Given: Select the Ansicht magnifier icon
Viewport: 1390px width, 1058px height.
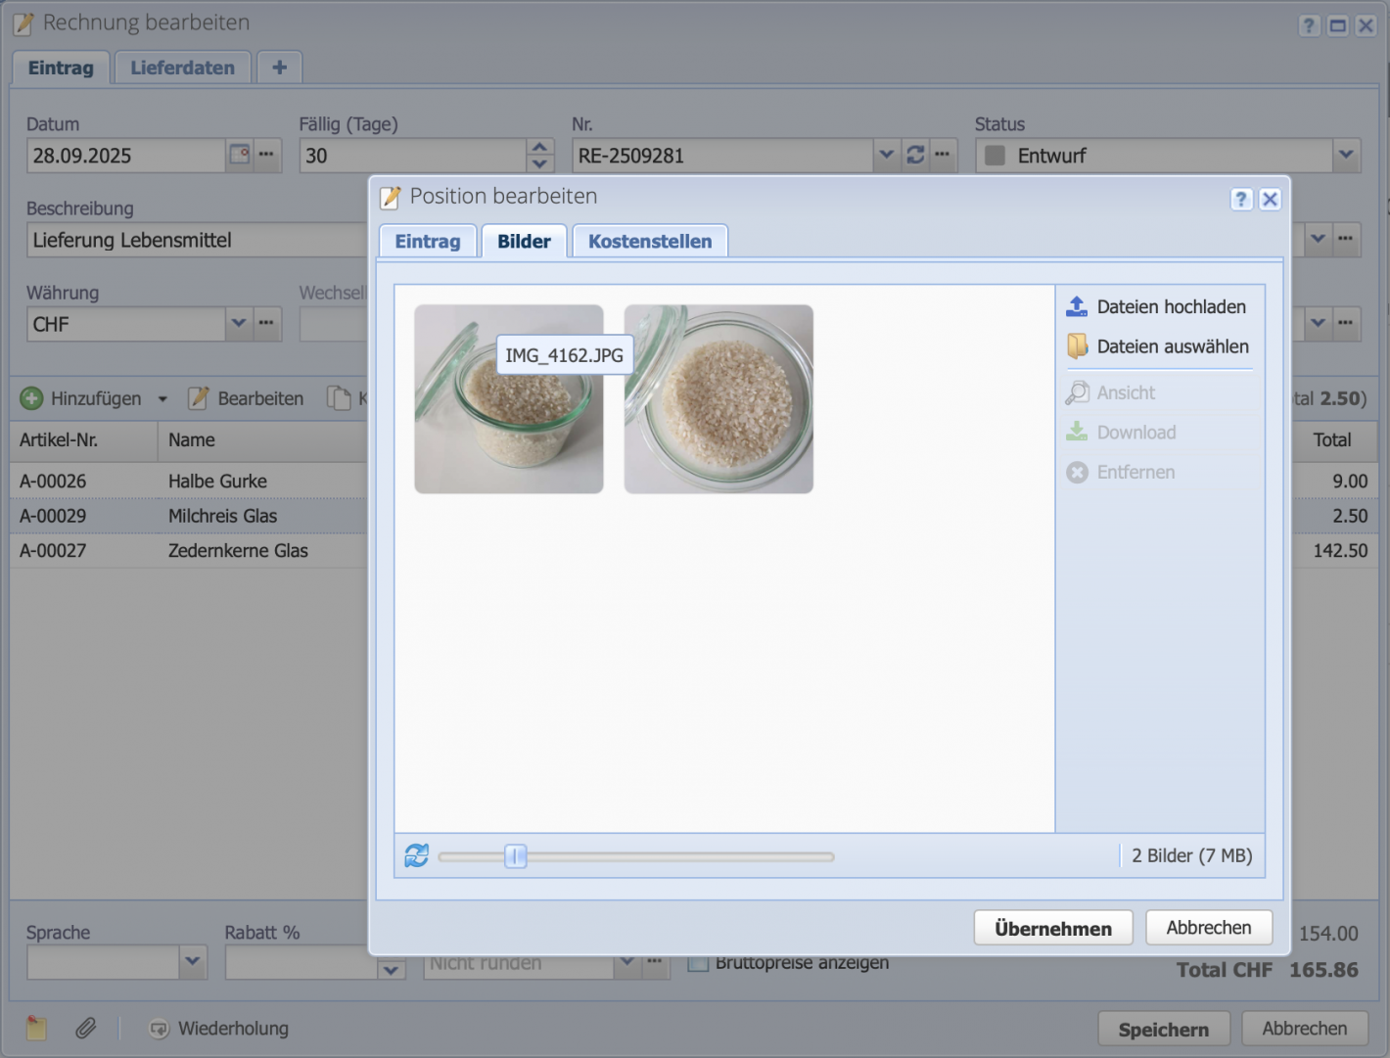Looking at the screenshot, I should [x=1077, y=391].
